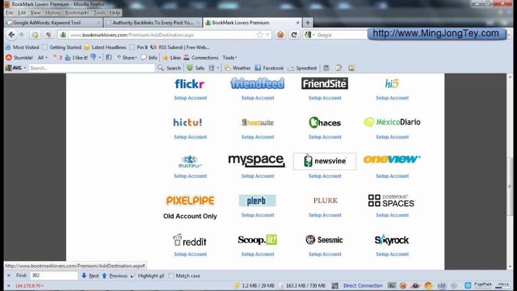Click Setup Account under newsvine
This screenshot has width=517, height=291.
pos(325,176)
